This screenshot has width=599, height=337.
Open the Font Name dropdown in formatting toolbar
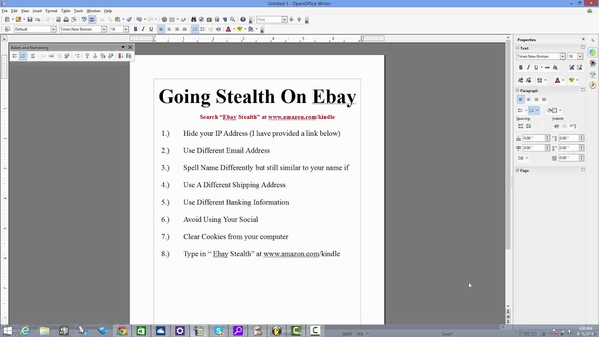[x=104, y=29]
